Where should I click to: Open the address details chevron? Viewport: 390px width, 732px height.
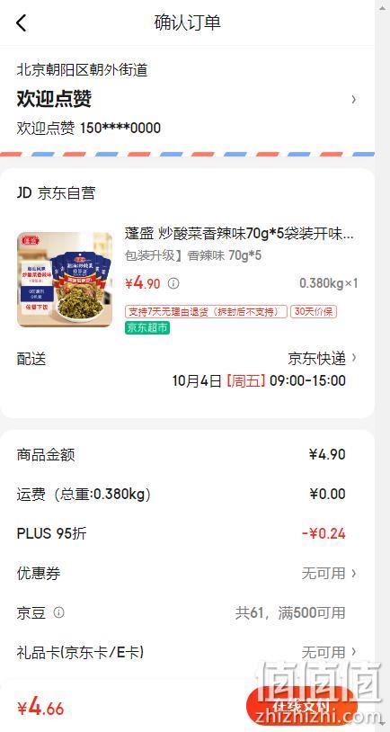354,100
